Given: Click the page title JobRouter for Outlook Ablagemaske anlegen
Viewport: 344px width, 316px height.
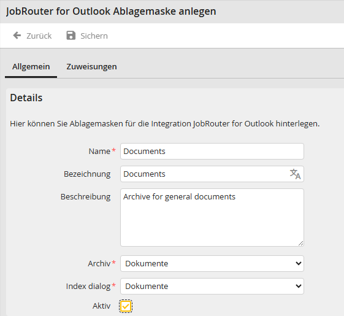Looking at the screenshot, I should coord(111,12).
